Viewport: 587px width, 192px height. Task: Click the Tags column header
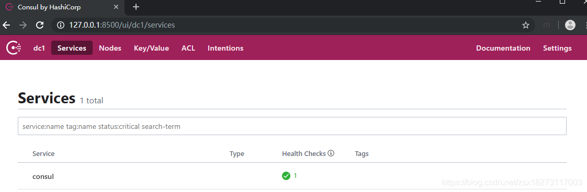362,153
